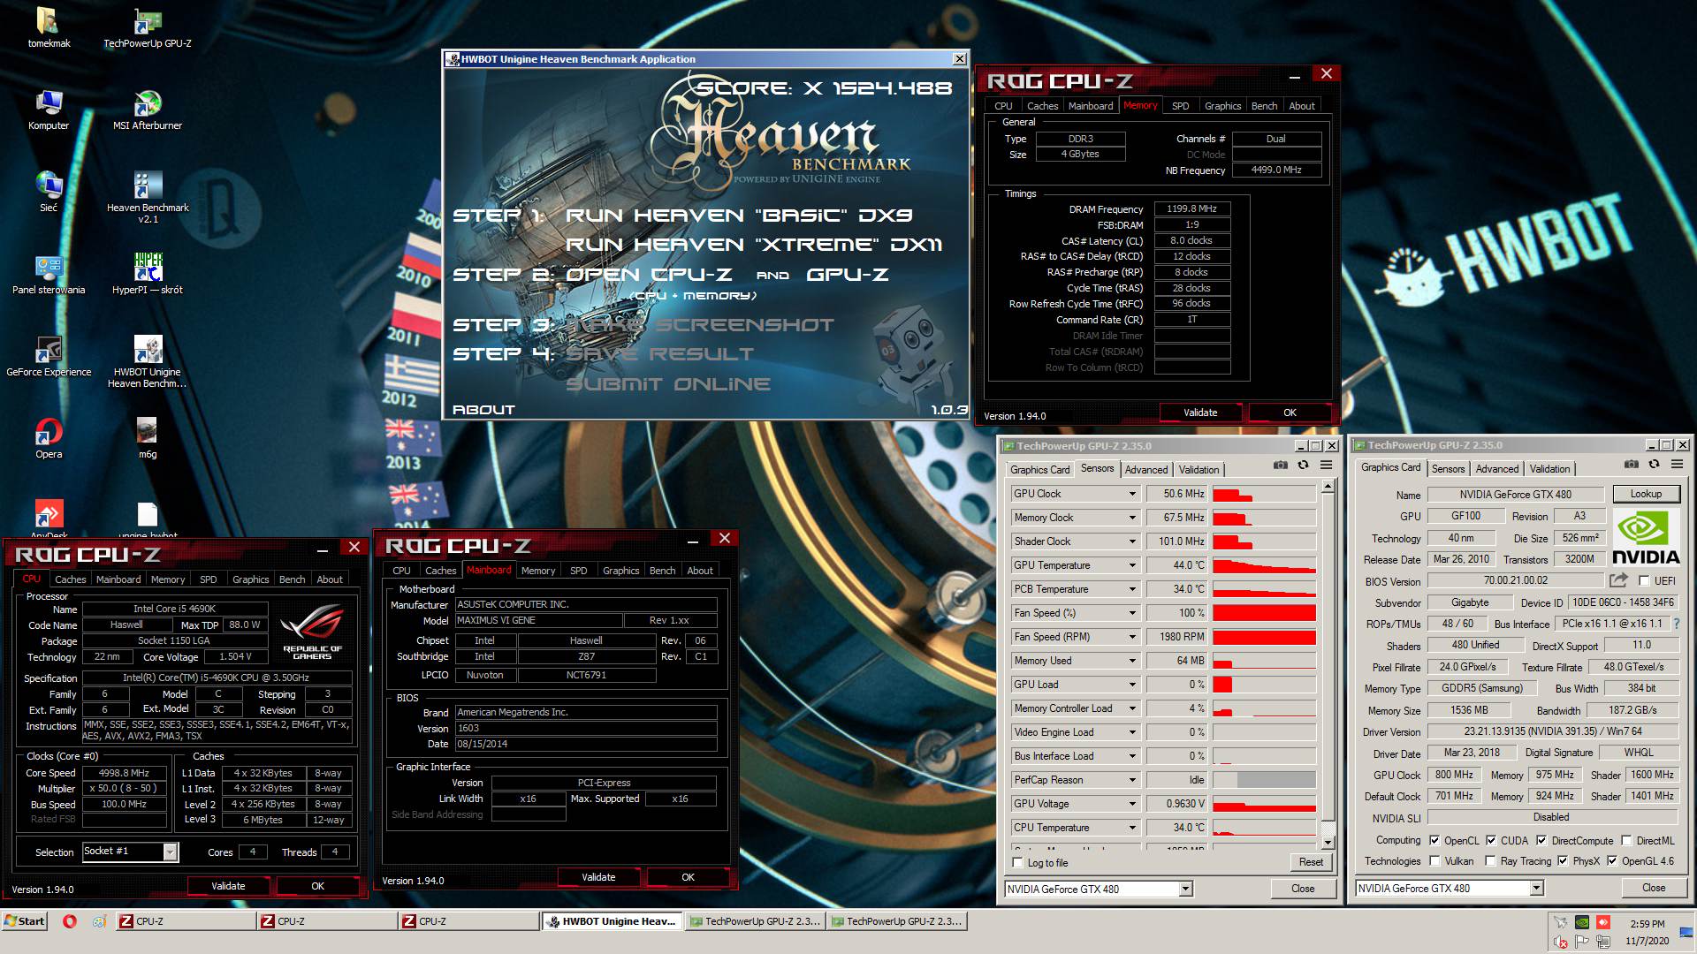Click screenshot camera icon in GPU-Z Sensors window
The image size is (1697, 954).
coord(1280,466)
